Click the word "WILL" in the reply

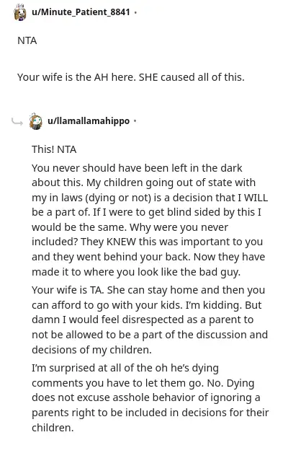coord(256,198)
